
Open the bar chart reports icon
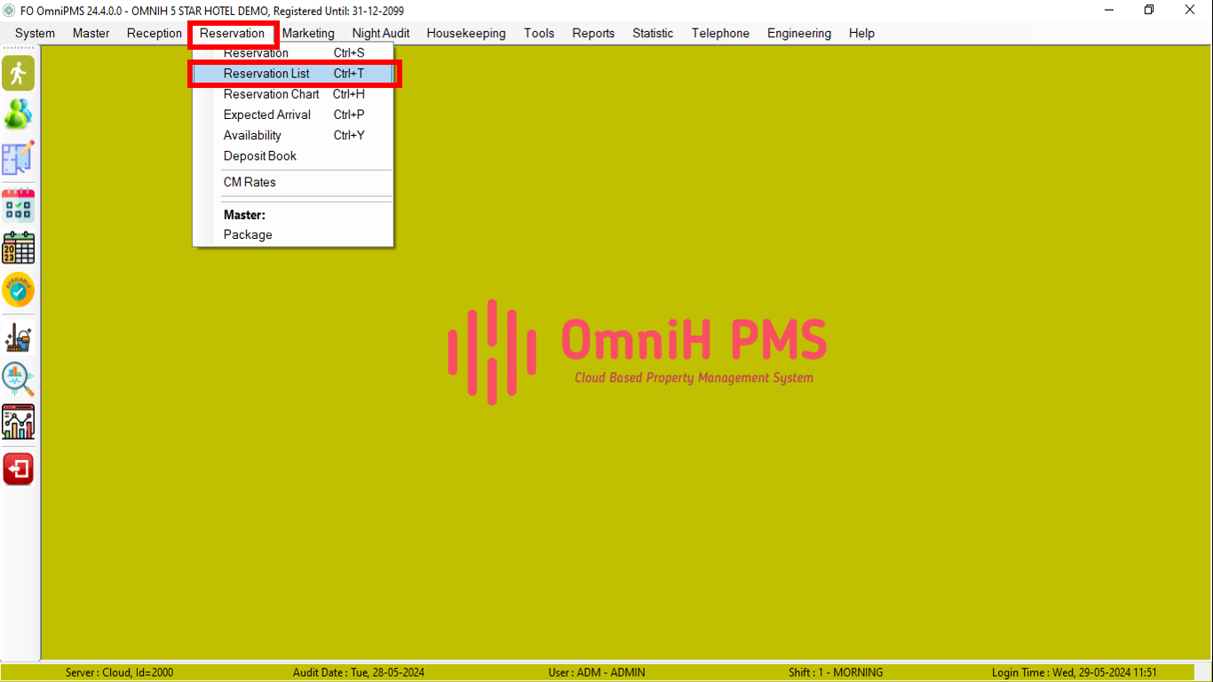18,422
